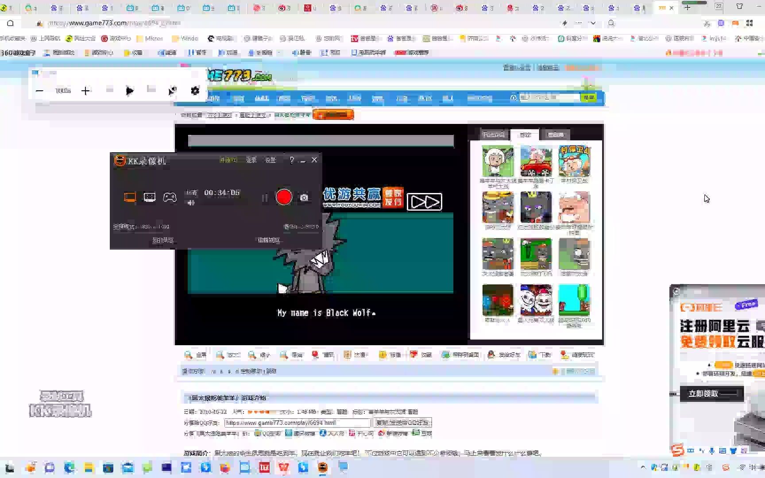Image resolution: width=765 pixels, height=478 pixels.
Task: Zoom out with the minus button
Action: point(39,91)
